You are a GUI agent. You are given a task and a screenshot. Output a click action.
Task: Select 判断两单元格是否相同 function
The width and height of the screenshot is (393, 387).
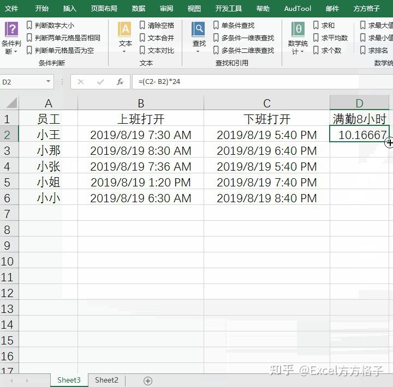point(64,38)
